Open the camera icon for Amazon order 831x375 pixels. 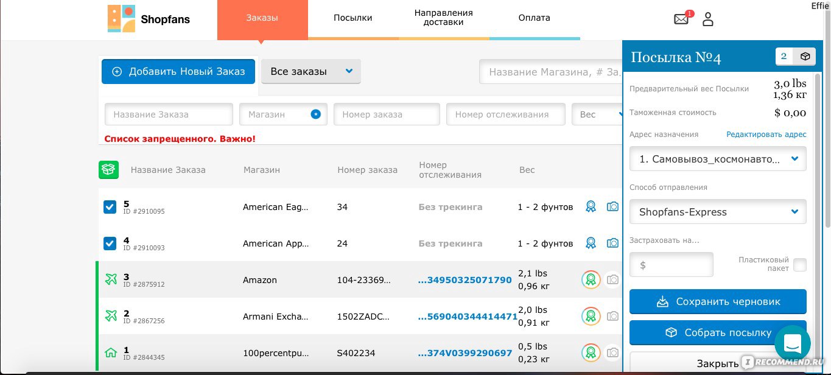point(612,280)
